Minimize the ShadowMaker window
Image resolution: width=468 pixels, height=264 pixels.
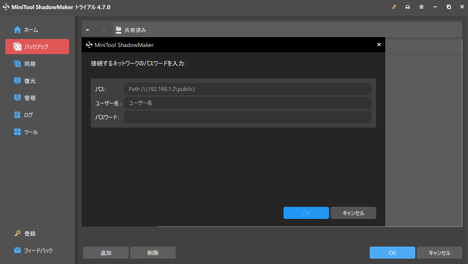tap(435, 7)
